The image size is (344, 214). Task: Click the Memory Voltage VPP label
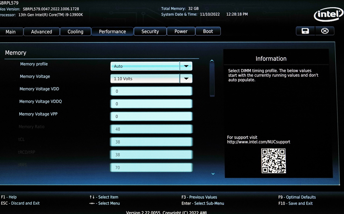click(38, 114)
